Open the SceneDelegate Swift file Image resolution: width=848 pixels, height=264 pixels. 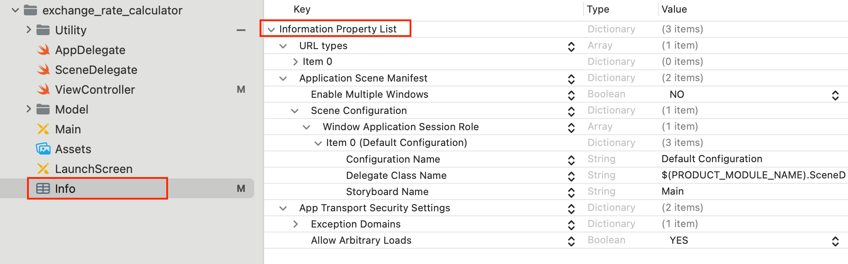[96, 69]
